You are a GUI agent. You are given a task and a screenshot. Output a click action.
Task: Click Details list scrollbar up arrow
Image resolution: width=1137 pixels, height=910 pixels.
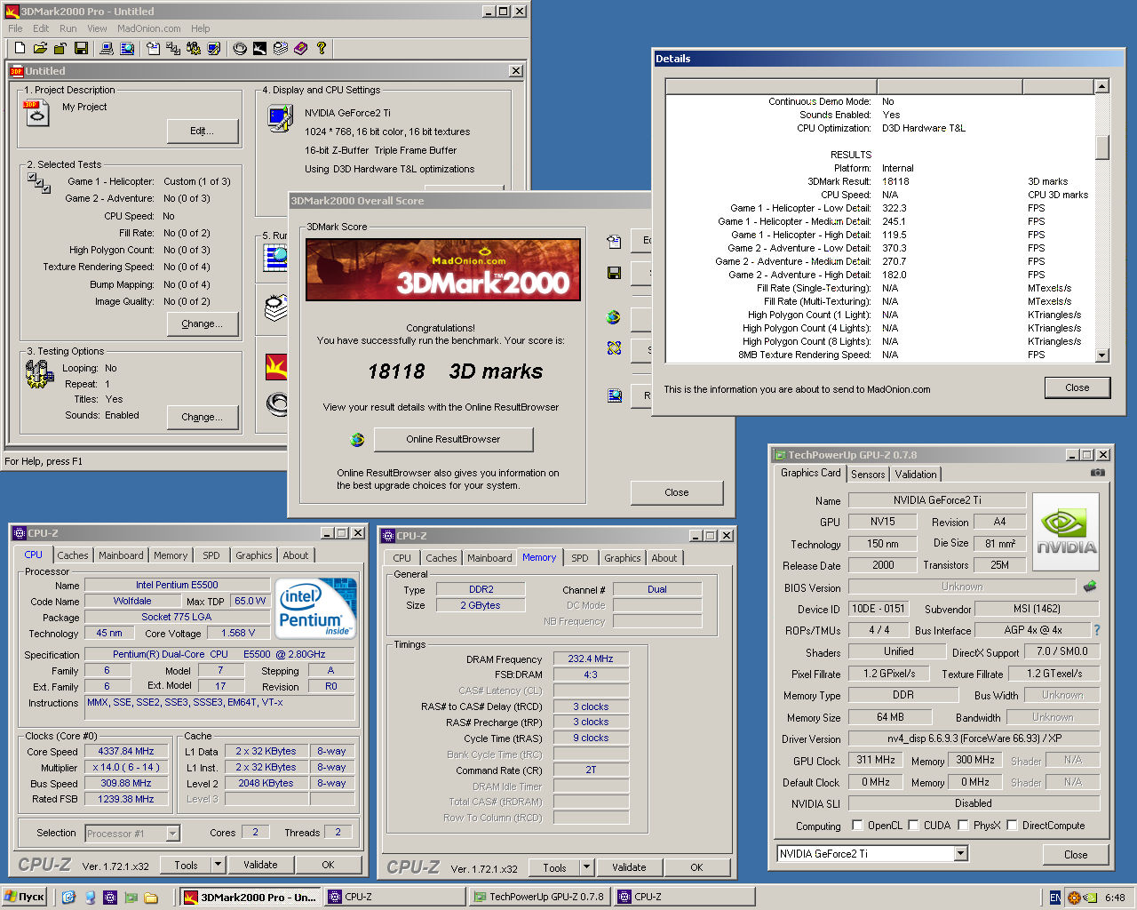click(x=1101, y=86)
